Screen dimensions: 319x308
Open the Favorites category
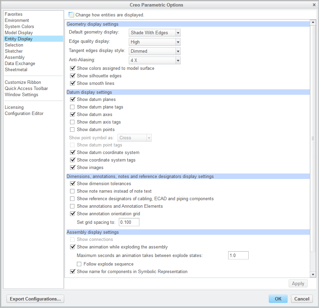13,14
